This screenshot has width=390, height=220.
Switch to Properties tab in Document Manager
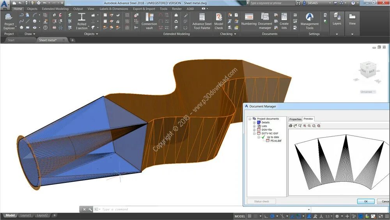[295, 119]
